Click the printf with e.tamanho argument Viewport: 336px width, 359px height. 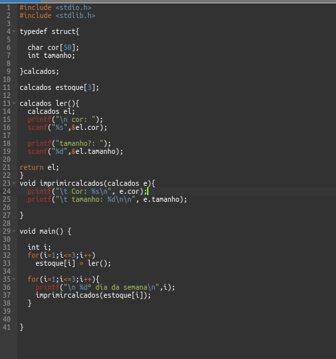107,199
